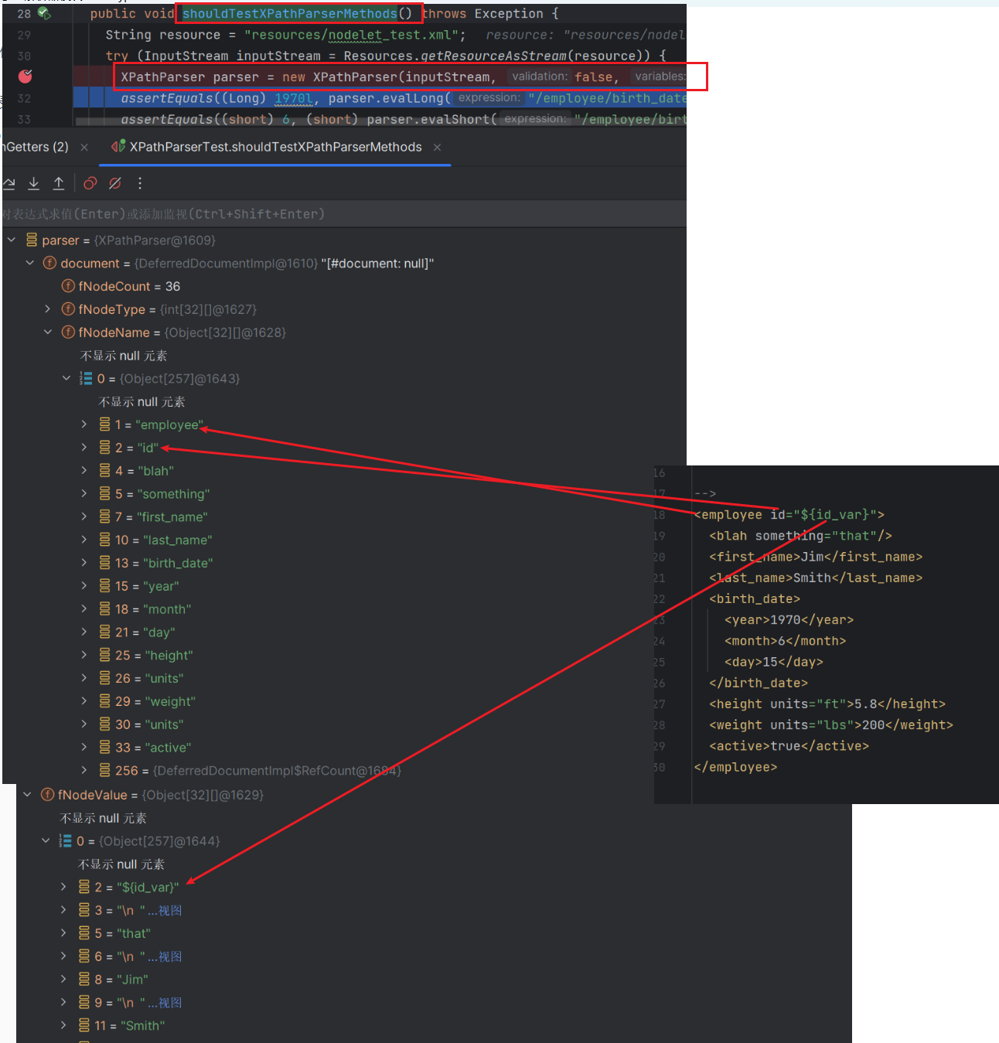Click the <height units="ft"> XML line
999x1043 pixels.
point(827,704)
